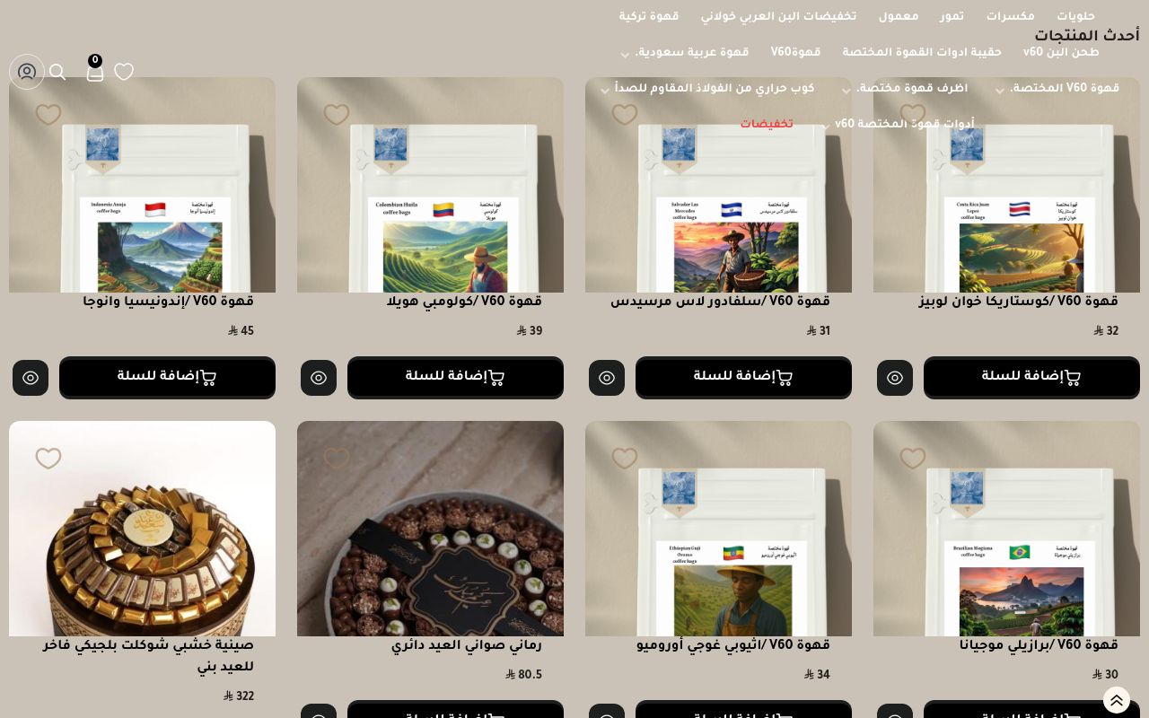Quick view the Colombian Huila coffee
Viewport: 1149px width, 718px height.
[x=319, y=378]
